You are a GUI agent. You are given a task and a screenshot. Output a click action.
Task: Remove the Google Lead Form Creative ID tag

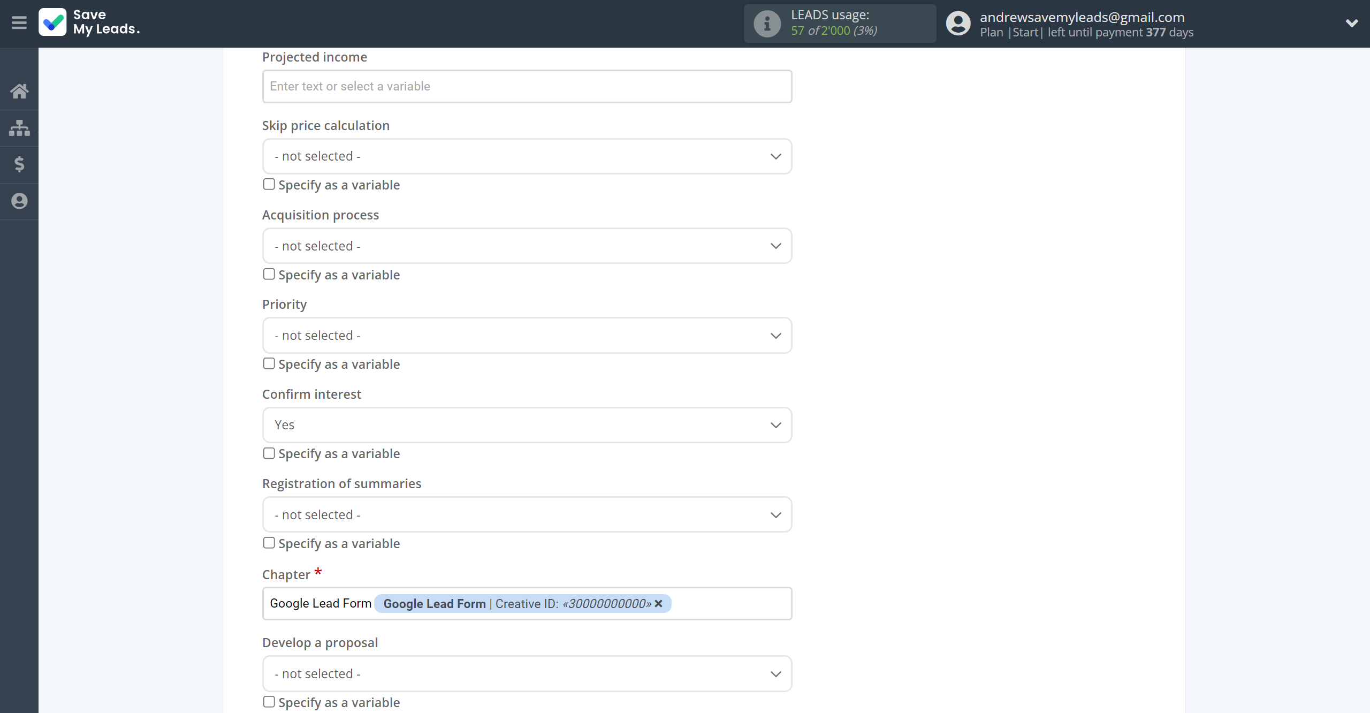[659, 604]
